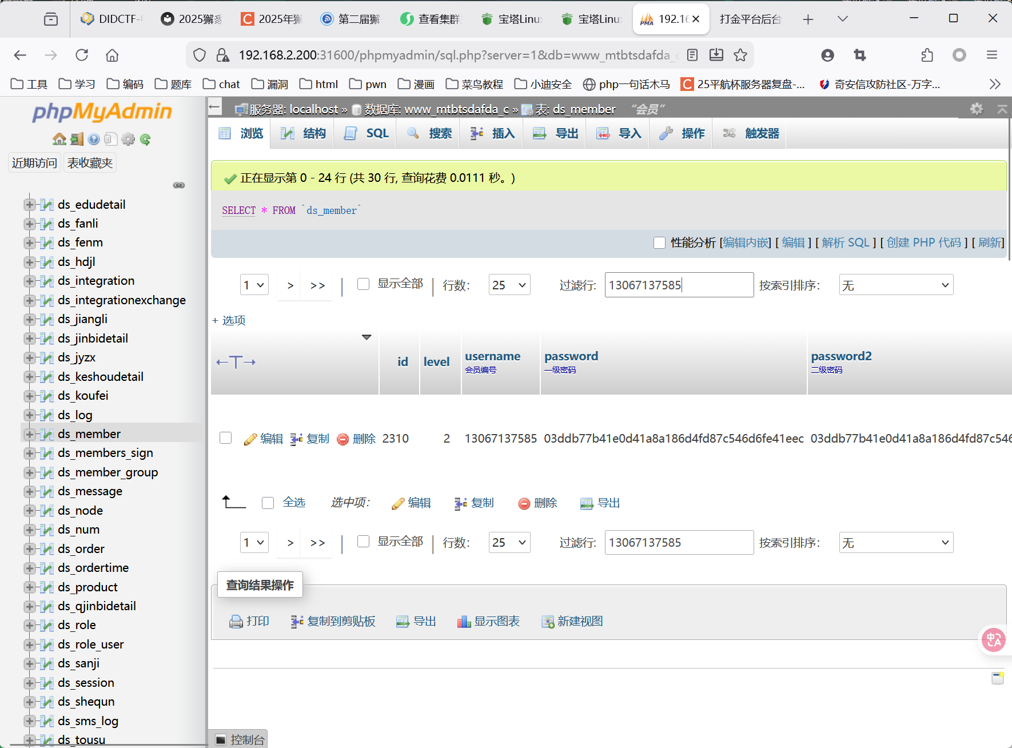Click the log out door icon in sidebar
This screenshot has height=748, width=1012.
[77, 139]
